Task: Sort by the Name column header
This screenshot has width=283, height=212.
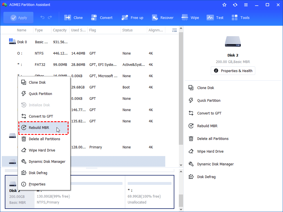Action: [x=22, y=30]
